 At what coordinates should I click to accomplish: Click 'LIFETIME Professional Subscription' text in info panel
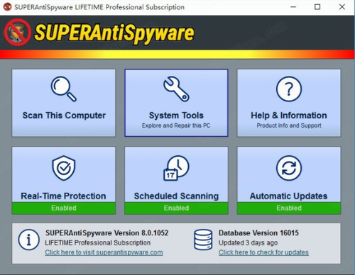97,242
